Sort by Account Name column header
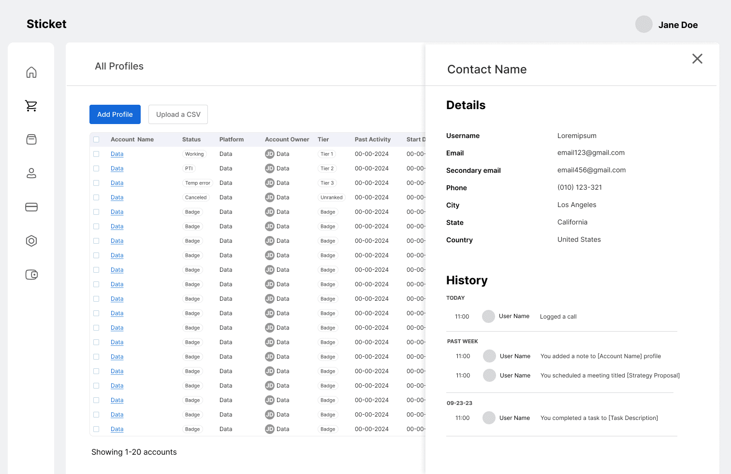The height and width of the screenshot is (474, 731). [132, 139]
